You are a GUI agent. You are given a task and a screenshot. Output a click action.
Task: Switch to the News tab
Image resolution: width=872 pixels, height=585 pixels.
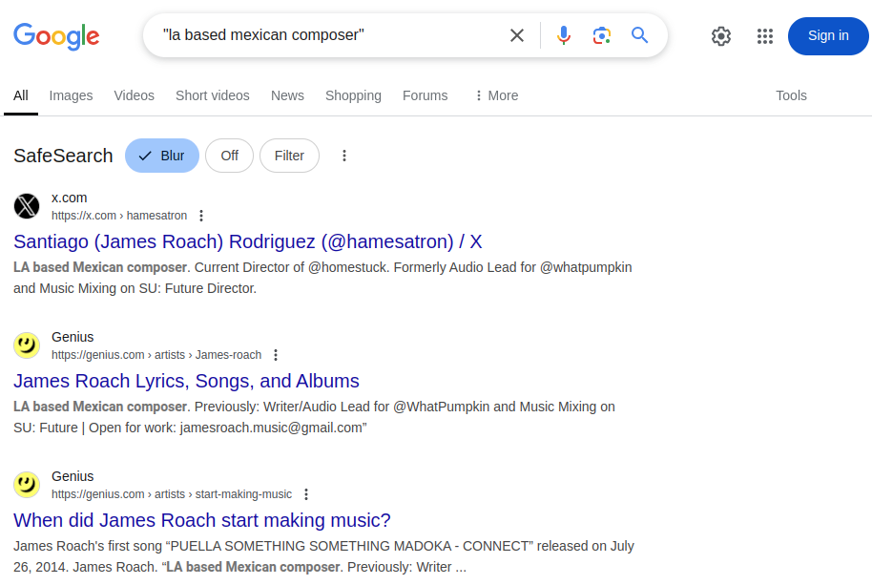287,95
